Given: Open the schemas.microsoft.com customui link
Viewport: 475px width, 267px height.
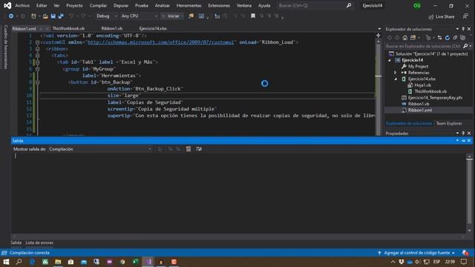Looking at the screenshot, I should point(160,42).
